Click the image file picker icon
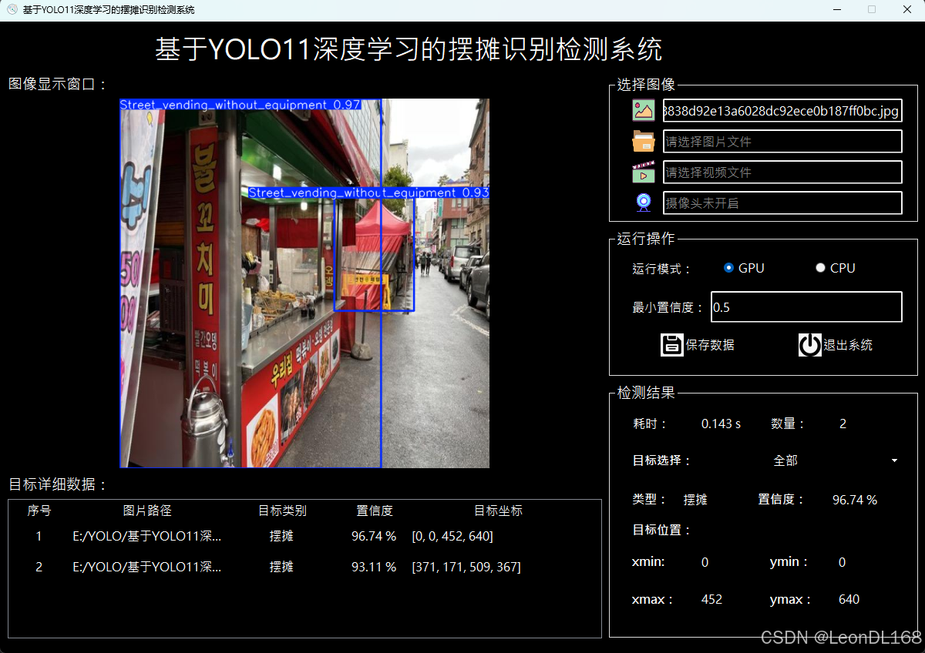 point(644,110)
